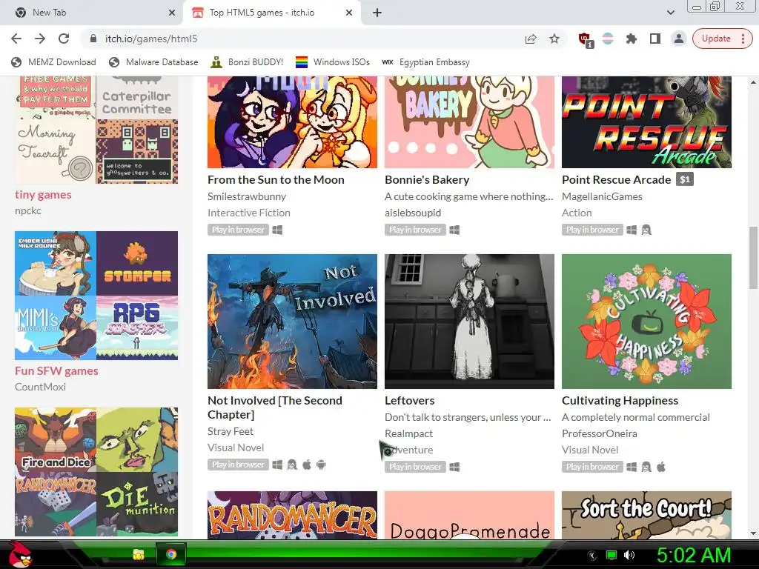This screenshot has height=569, width=759.
Task: Open Egyptian Embassy bookmark
Action: (x=426, y=62)
